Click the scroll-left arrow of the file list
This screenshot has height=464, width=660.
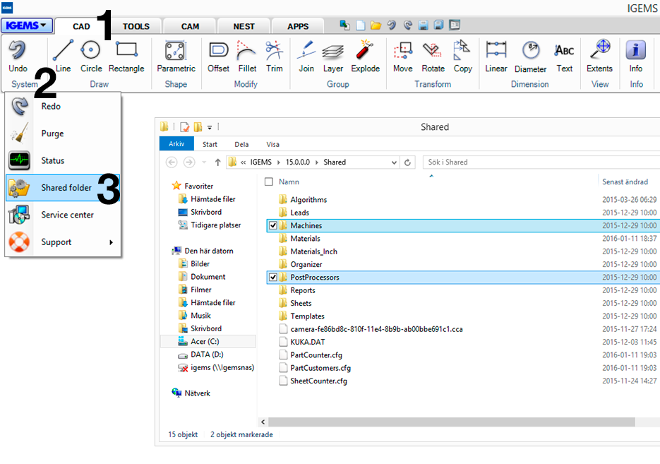263,422
